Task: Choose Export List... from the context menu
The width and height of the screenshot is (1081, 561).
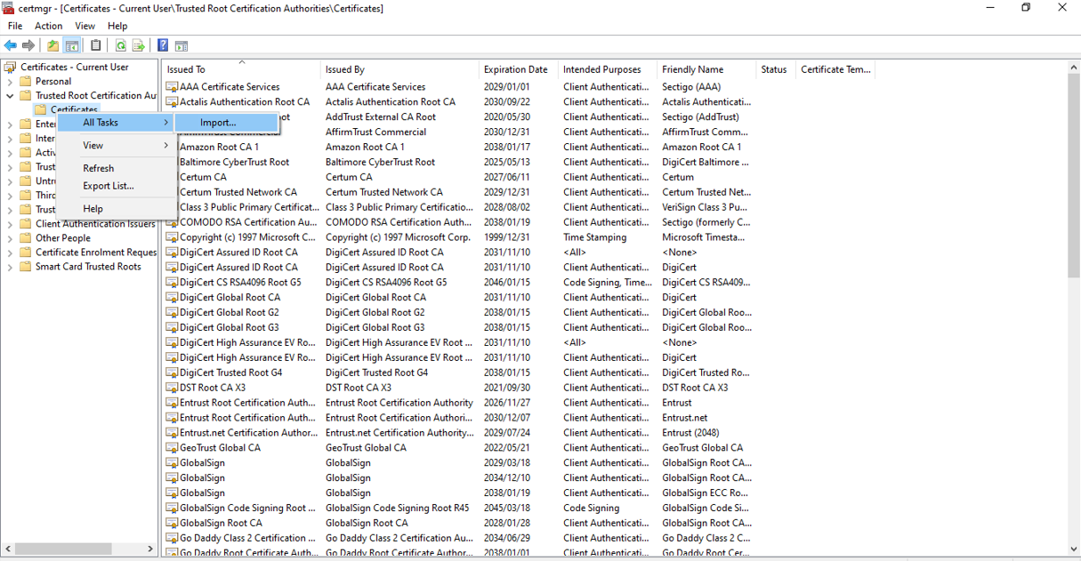Action: click(109, 186)
